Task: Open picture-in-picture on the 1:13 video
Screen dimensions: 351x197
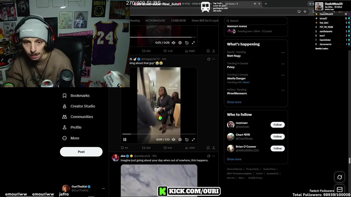Action: [187, 140]
